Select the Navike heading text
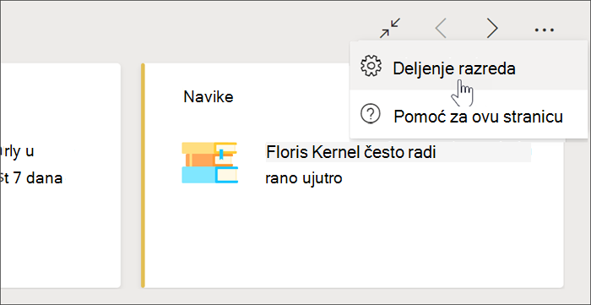591x305 pixels. click(x=209, y=97)
